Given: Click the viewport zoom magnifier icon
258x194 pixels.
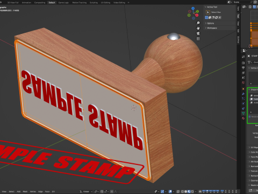Looking at the screenshot, I should pos(198,23).
